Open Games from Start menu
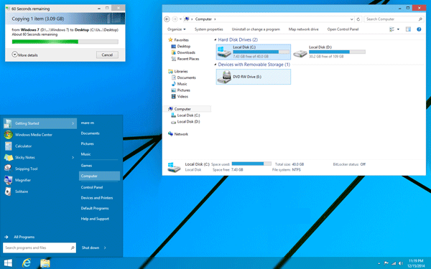Image resolution: width=431 pixels, height=269 pixels. click(x=86, y=166)
